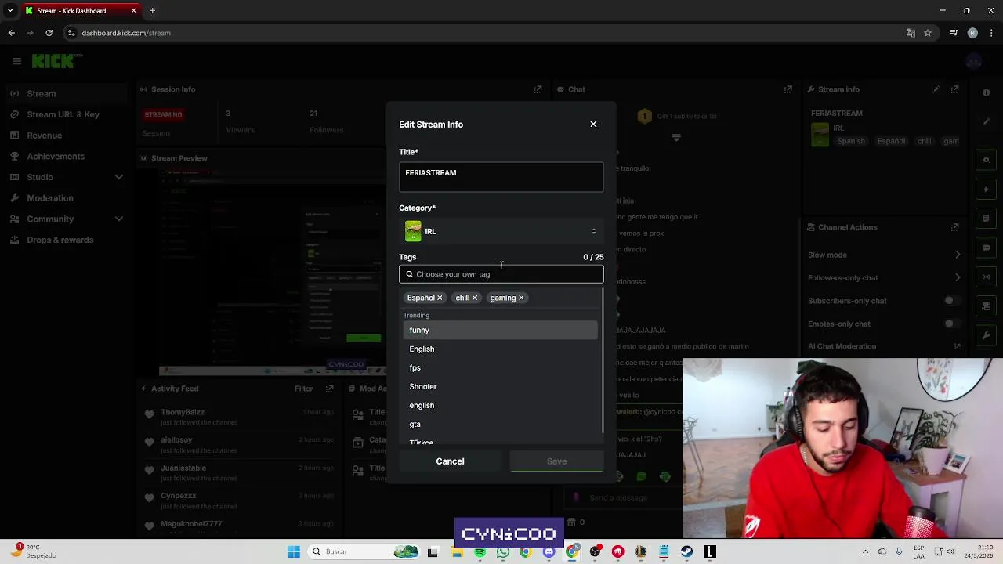Remove the gaming tag
The width and height of the screenshot is (1003, 564).
[x=520, y=298]
